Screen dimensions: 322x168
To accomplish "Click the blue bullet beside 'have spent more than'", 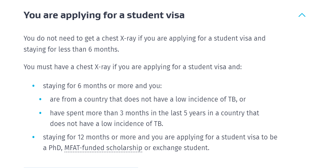I will (x=40, y=113).
